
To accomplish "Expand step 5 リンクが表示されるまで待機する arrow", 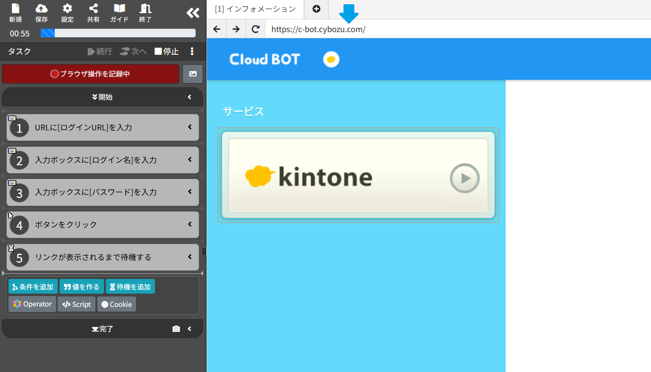I will pyautogui.click(x=190, y=257).
